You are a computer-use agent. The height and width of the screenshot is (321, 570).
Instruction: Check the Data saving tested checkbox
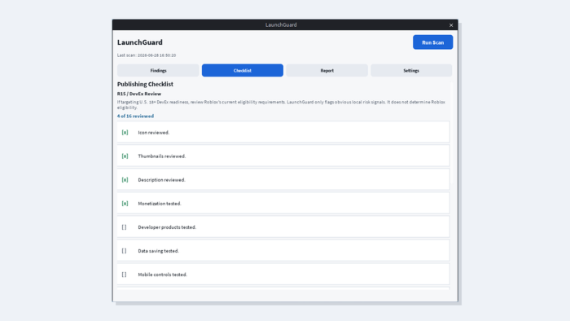124,250
